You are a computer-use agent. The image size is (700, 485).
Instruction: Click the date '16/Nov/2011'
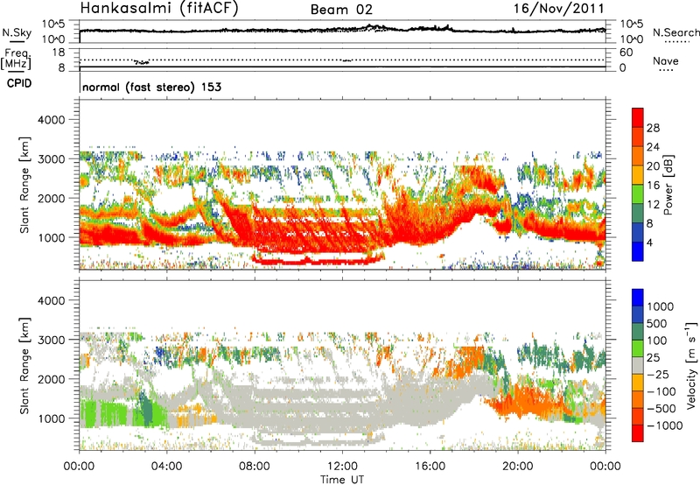pos(558,8)
